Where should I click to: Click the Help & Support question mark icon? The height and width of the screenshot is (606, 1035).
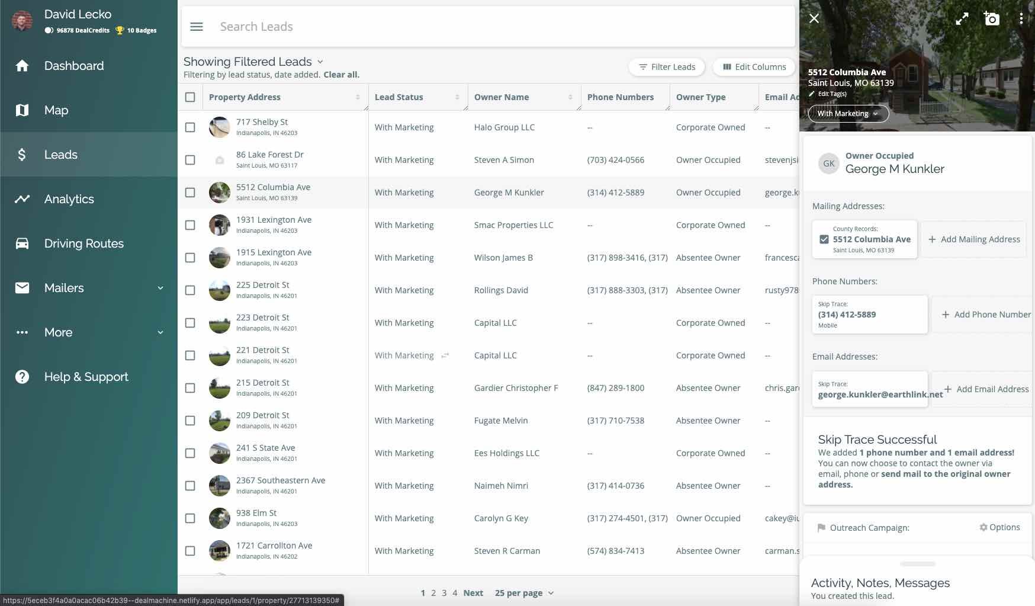(22, 377)
